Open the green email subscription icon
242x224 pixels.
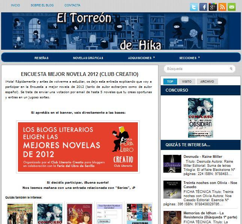232,7
